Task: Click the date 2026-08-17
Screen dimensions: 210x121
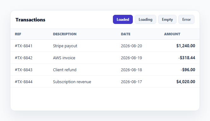Action: point(131,82)
